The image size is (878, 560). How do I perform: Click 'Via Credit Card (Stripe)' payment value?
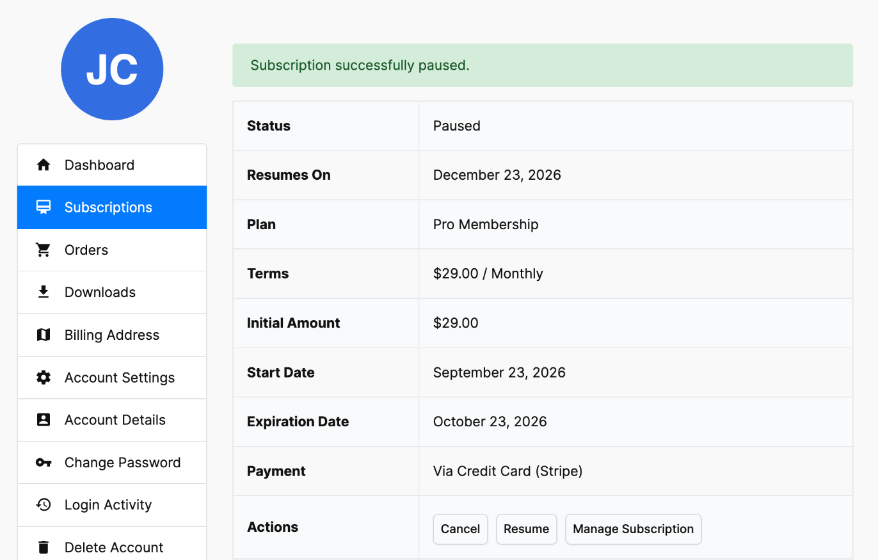pos(508,472)
